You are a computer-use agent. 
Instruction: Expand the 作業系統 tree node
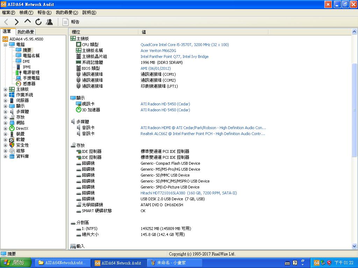point(5,95)
